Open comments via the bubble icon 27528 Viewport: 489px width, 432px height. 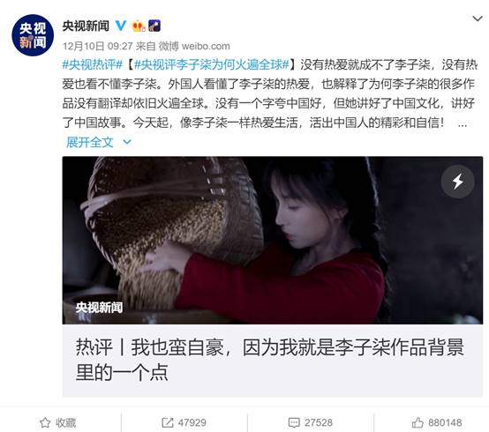tap(294, 422)
